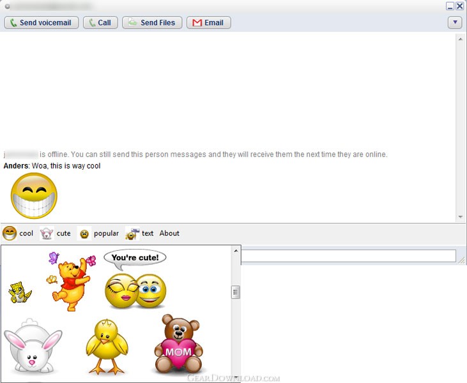This screenshot has height=383, width=467.
Task: Select the yellow chick emoticon
Action: 106,346
